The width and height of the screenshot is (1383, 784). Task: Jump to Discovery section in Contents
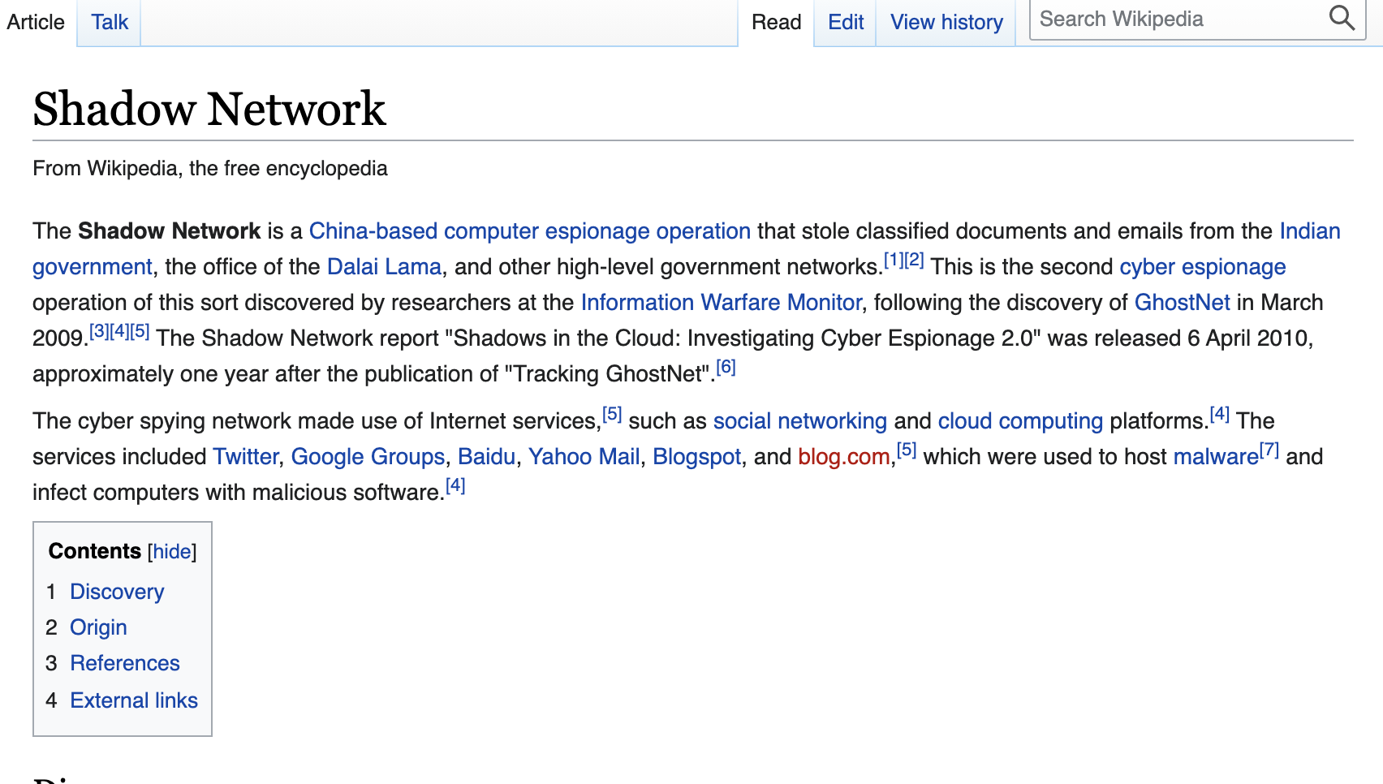tap(117, 592)
